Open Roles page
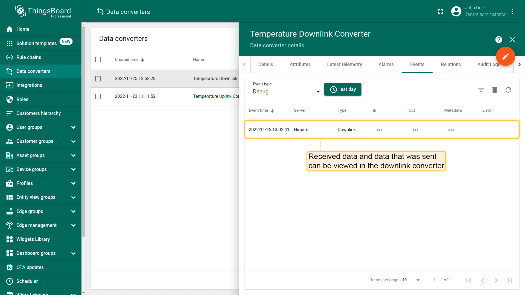This screenshot has width=525, height=295. pyautogui.click(x=41, y=99)
